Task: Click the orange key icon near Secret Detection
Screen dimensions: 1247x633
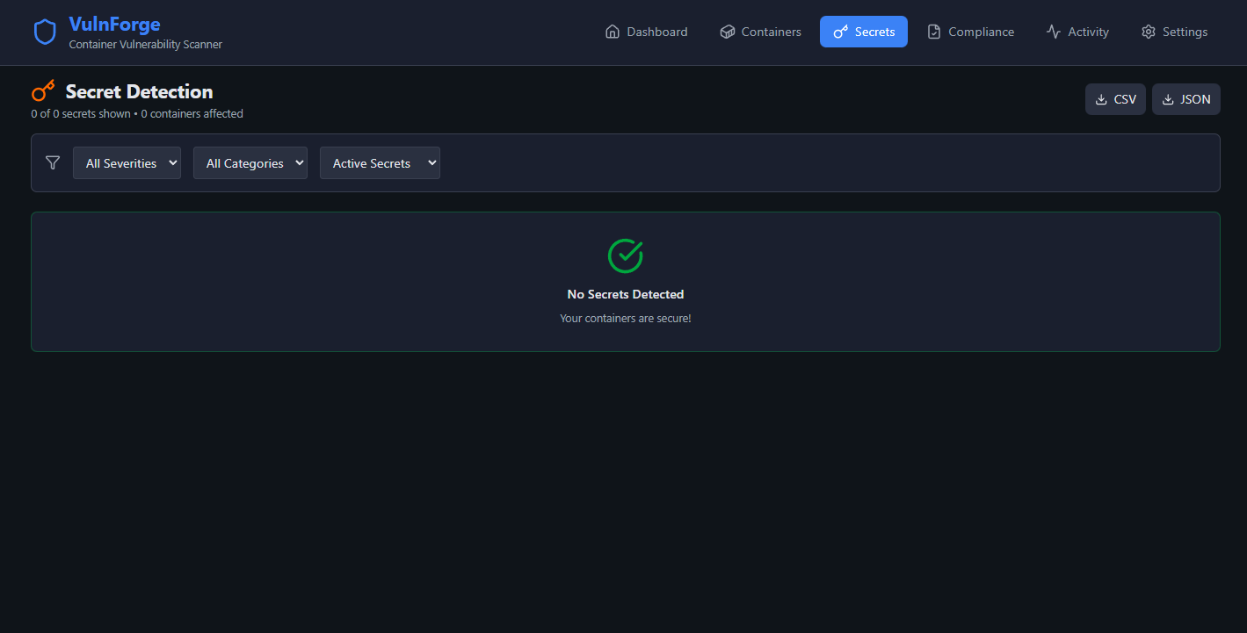Action: (x=43, y=91)
